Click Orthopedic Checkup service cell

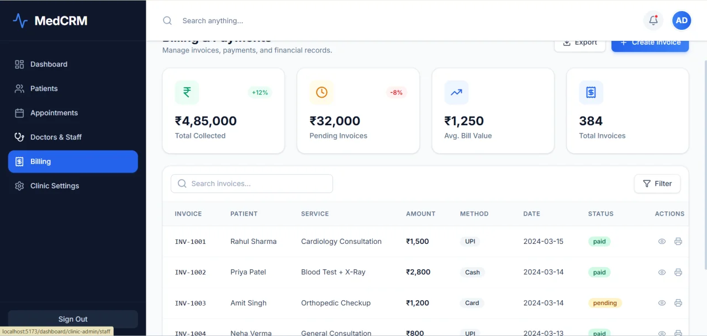tap(336, 303)
